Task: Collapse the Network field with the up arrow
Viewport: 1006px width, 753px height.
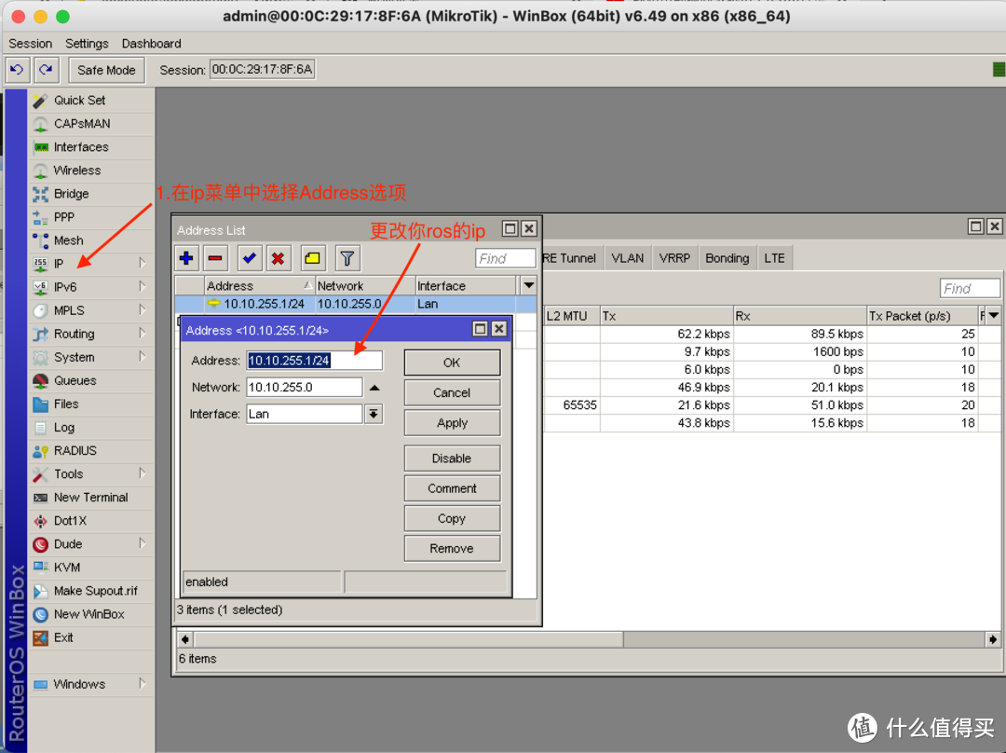Action: (374, 388)
